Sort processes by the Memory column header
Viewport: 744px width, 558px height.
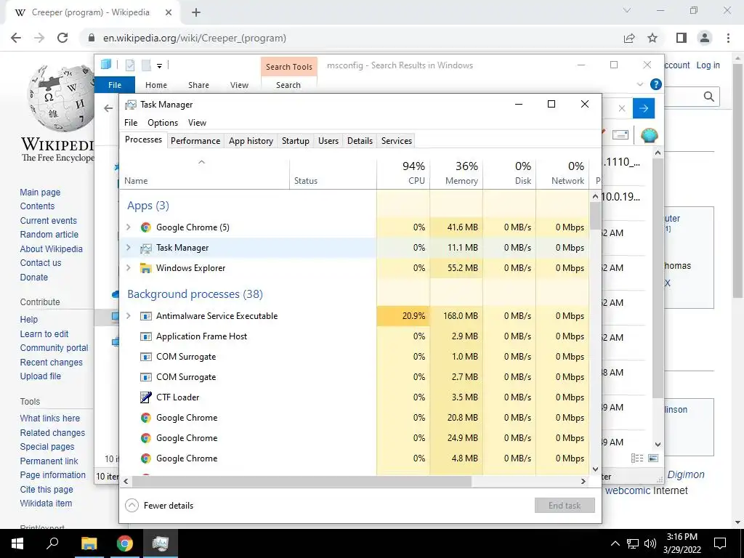[456, 173]
